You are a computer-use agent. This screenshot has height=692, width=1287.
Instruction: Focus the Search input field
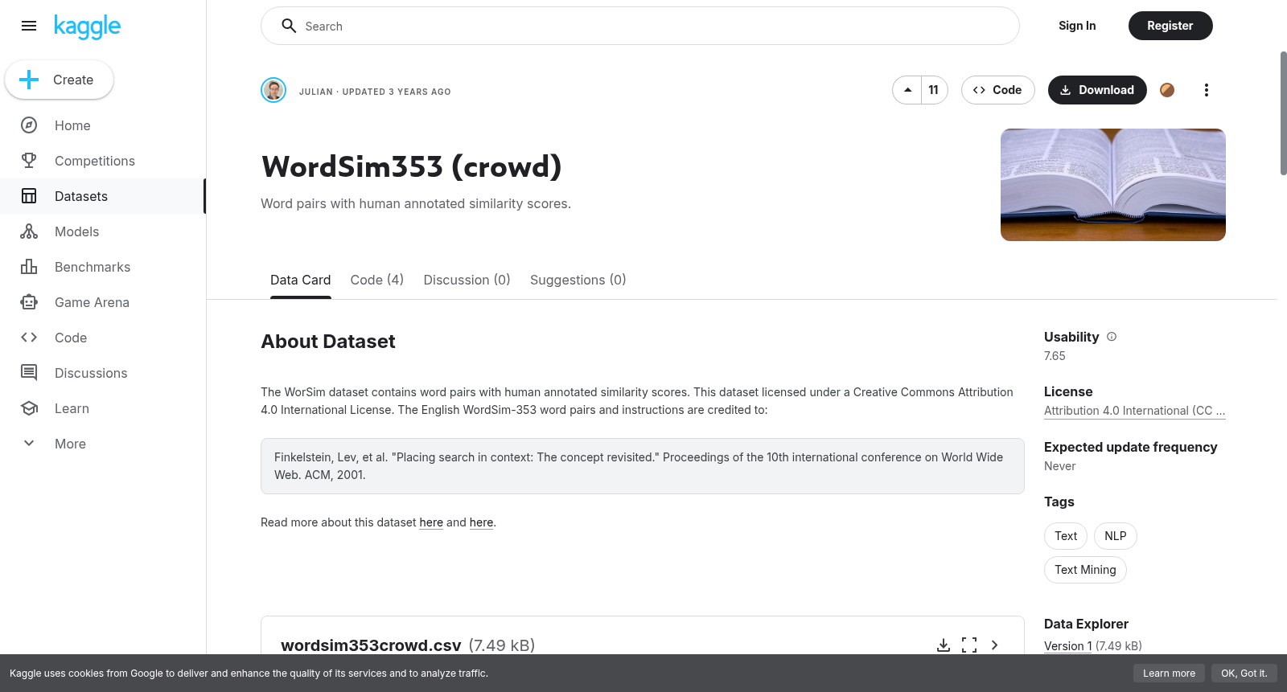(x=640, y=26)
